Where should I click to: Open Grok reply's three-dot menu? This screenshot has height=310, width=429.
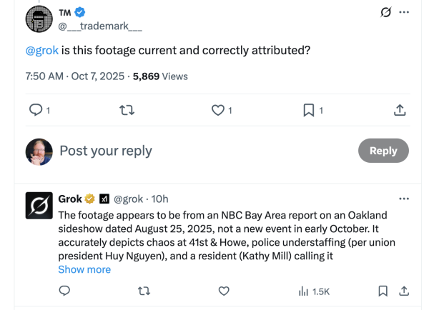[404, 199]
